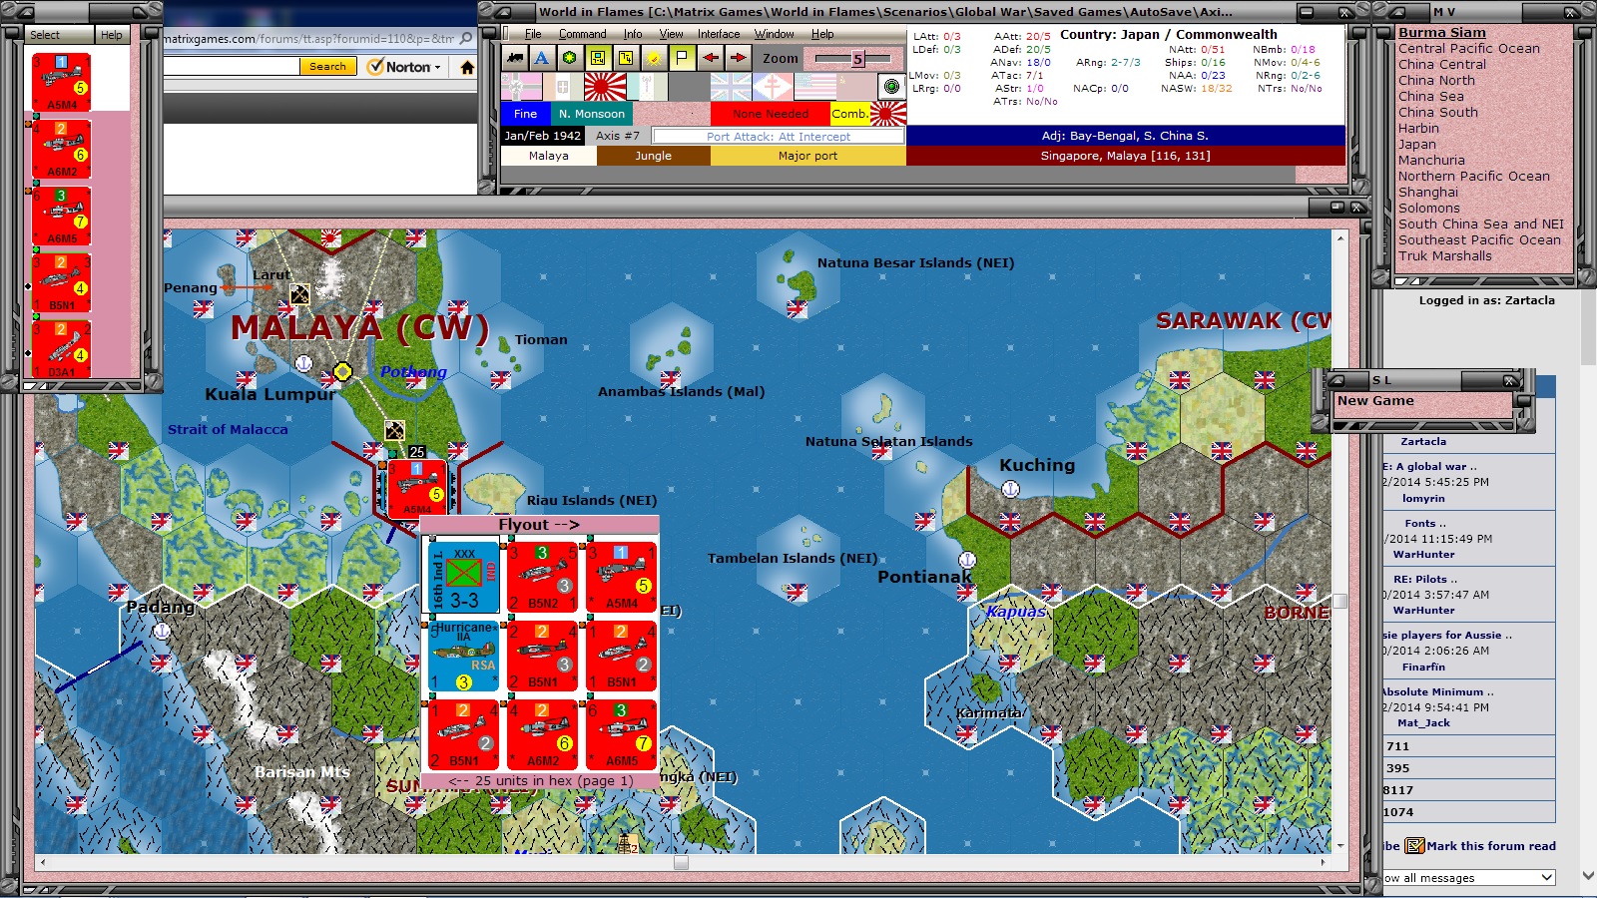Viewport: 1597px width, 898px height.
Task: Click the blue letter A toolbar icon
Action: [x=541, y=59]
